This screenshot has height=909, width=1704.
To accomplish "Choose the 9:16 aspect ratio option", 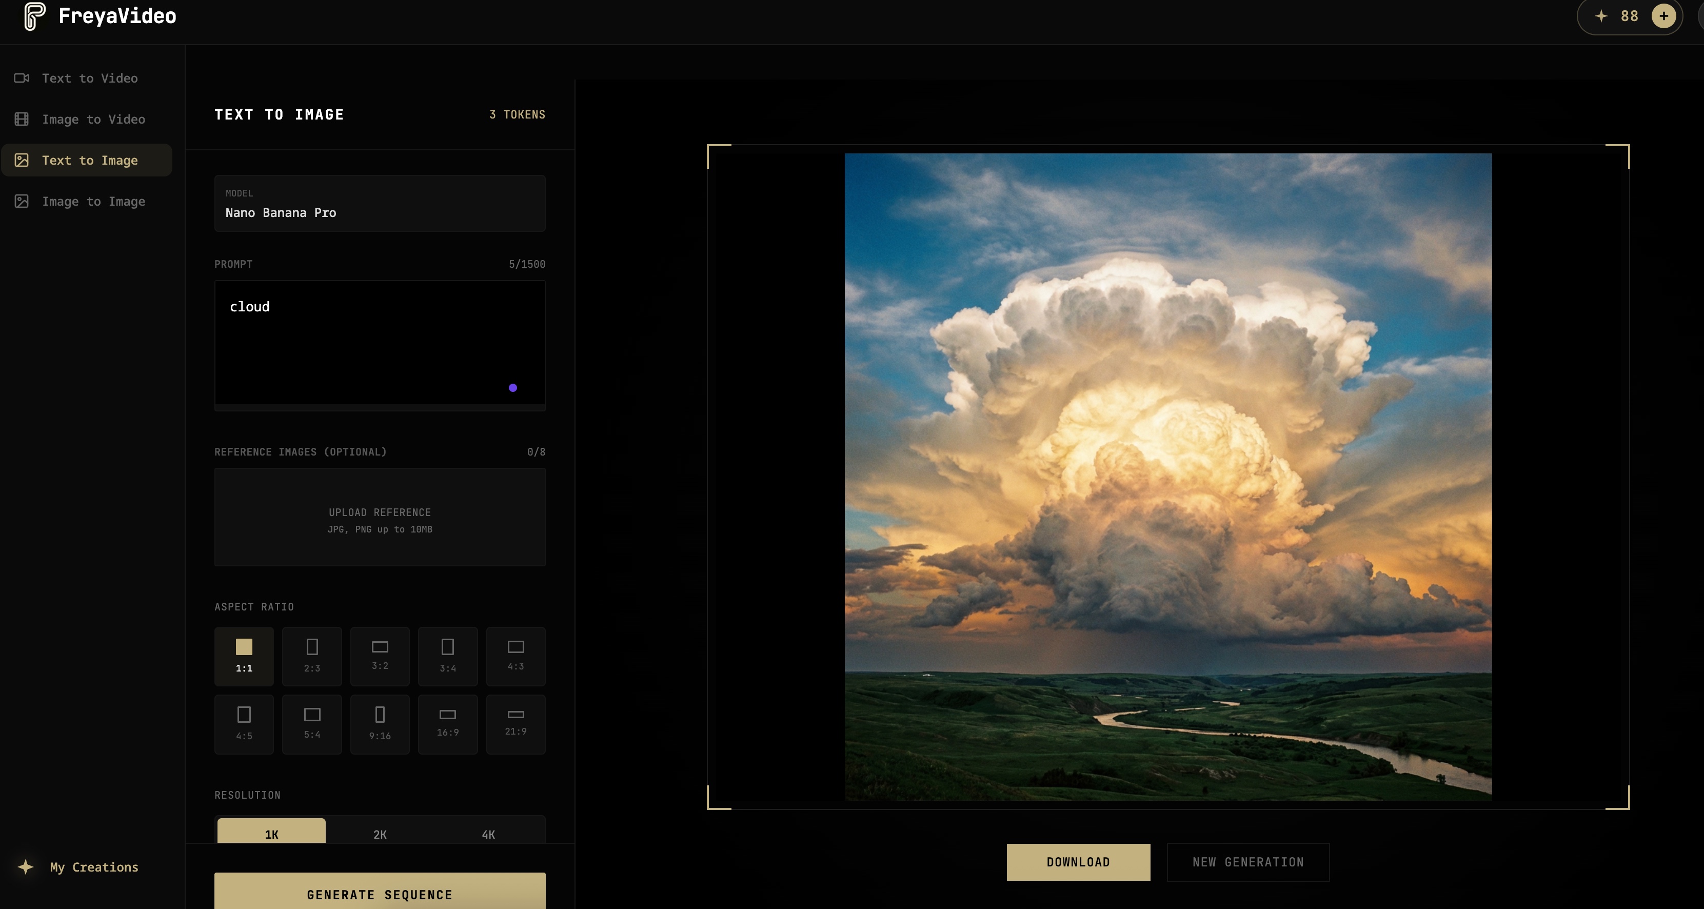I will point(380,723).
